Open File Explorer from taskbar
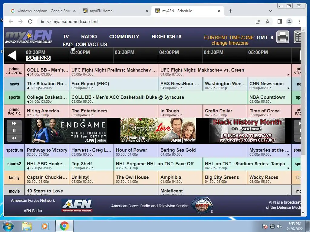The image size is (310, 232). tap(27, 226)
